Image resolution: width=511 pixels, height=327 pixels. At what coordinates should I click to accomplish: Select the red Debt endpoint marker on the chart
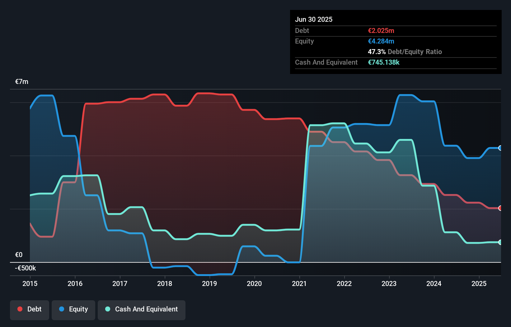pos(500,208)
